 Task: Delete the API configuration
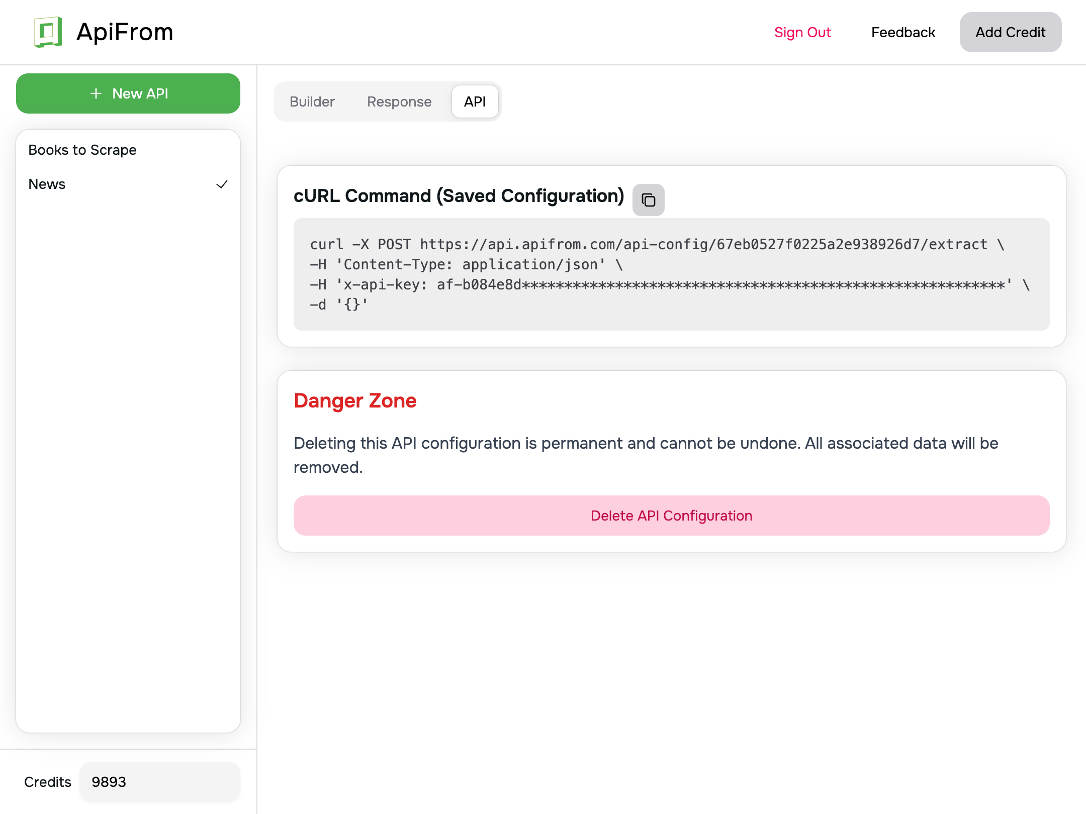pyautogui.click(x=672, y=516)
